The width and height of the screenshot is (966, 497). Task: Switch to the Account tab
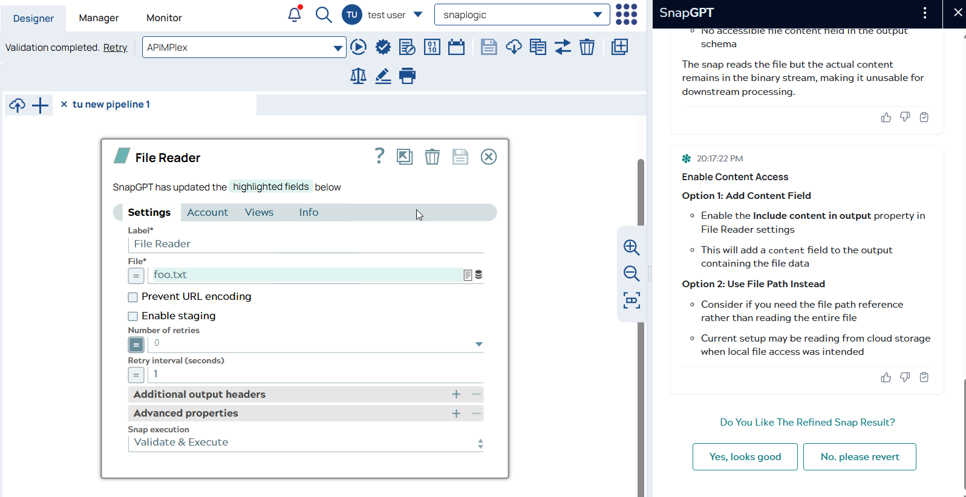point(207,212)
